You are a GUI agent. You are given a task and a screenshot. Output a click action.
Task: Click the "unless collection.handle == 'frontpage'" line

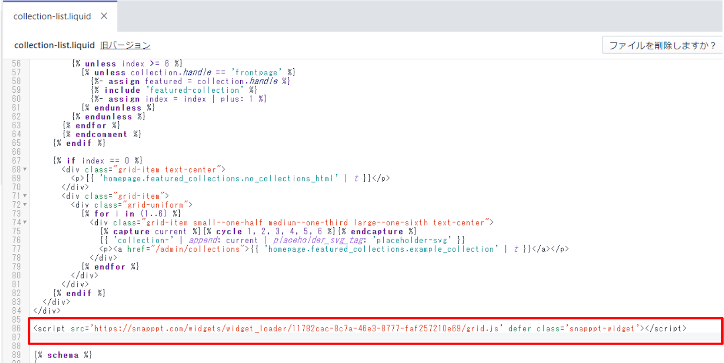(188, 72)
